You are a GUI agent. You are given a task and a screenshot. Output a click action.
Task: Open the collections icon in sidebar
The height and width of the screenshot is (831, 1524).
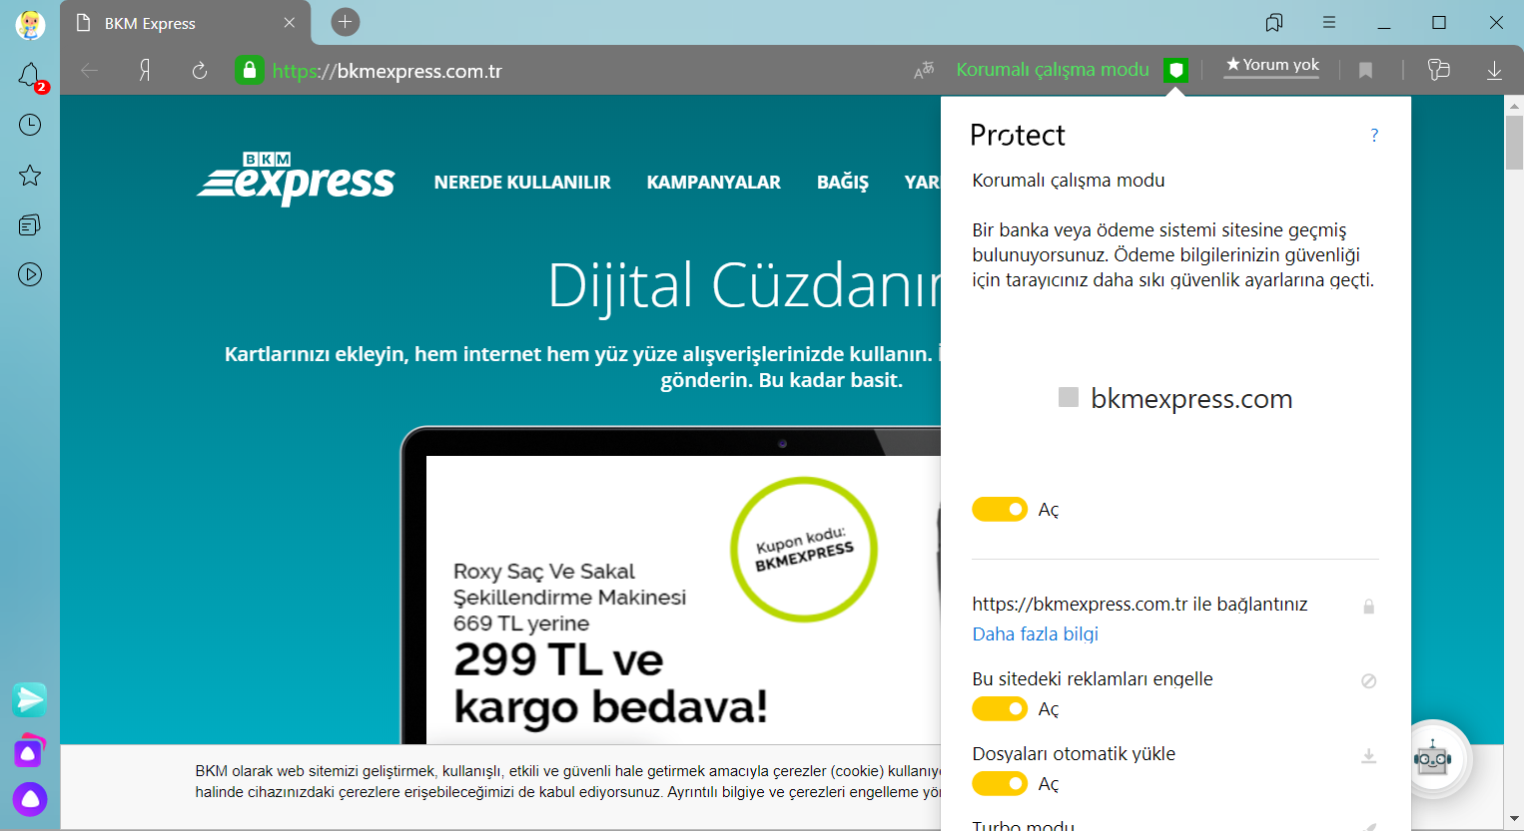(30, 225)
